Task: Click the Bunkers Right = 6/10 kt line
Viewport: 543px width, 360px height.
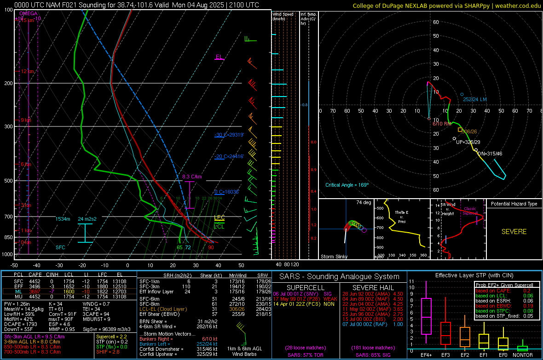Action: (179, 339)
